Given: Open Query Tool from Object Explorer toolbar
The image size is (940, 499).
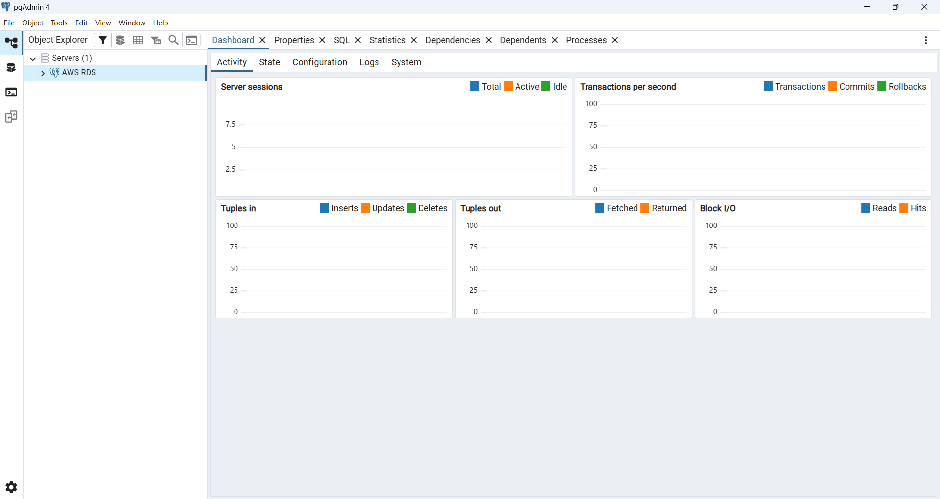Looking at the screenshot, I should (x=120, y=40).
